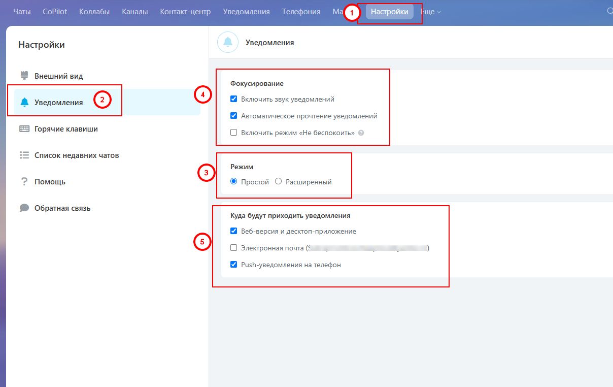Click the speech bubble icon for Обратная связь
Screen dimensions: 613x387
point(24,208)
